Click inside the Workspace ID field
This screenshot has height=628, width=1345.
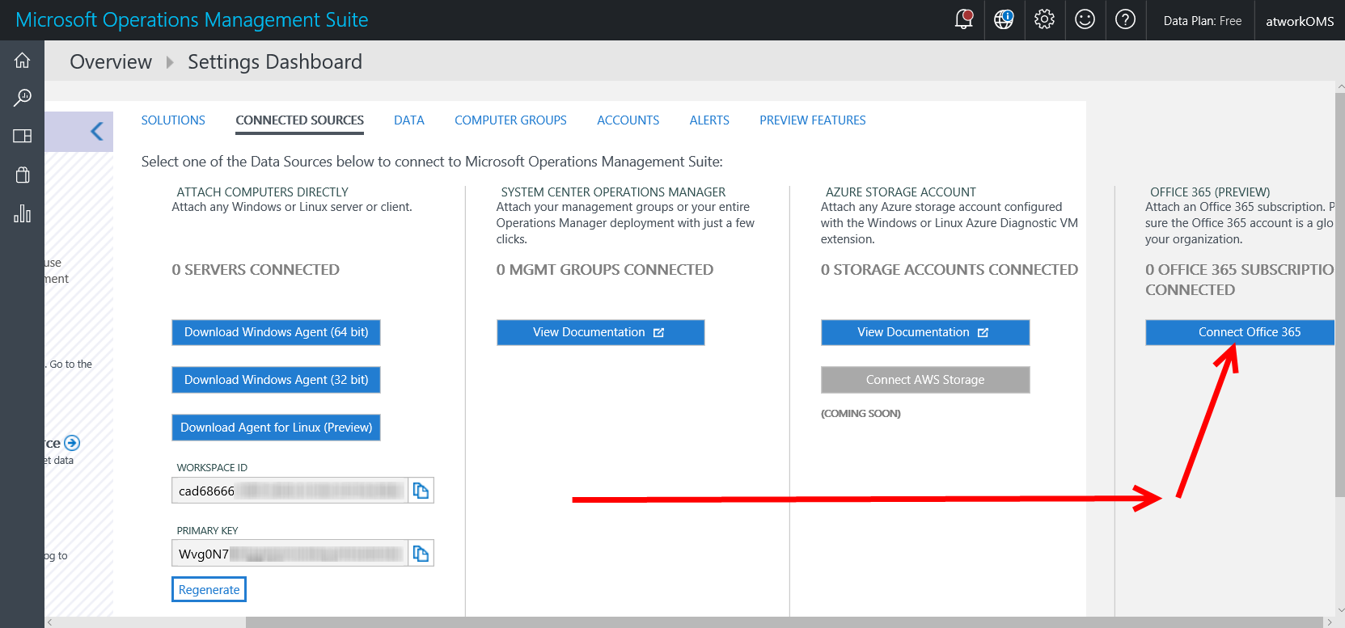[290, 491]
